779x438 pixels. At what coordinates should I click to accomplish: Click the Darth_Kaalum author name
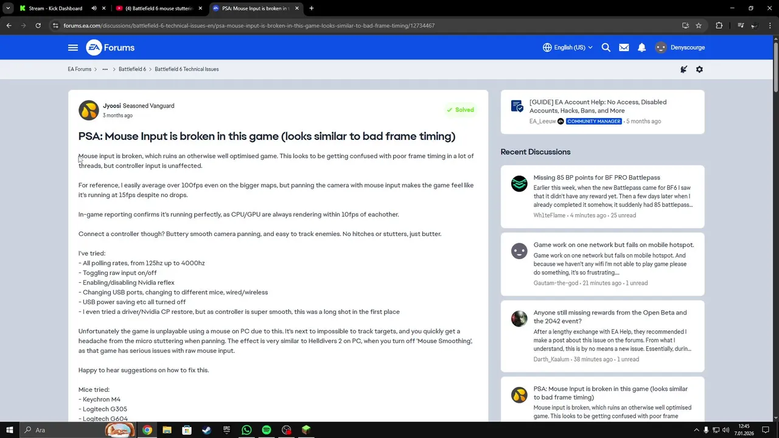click(551, 360)
